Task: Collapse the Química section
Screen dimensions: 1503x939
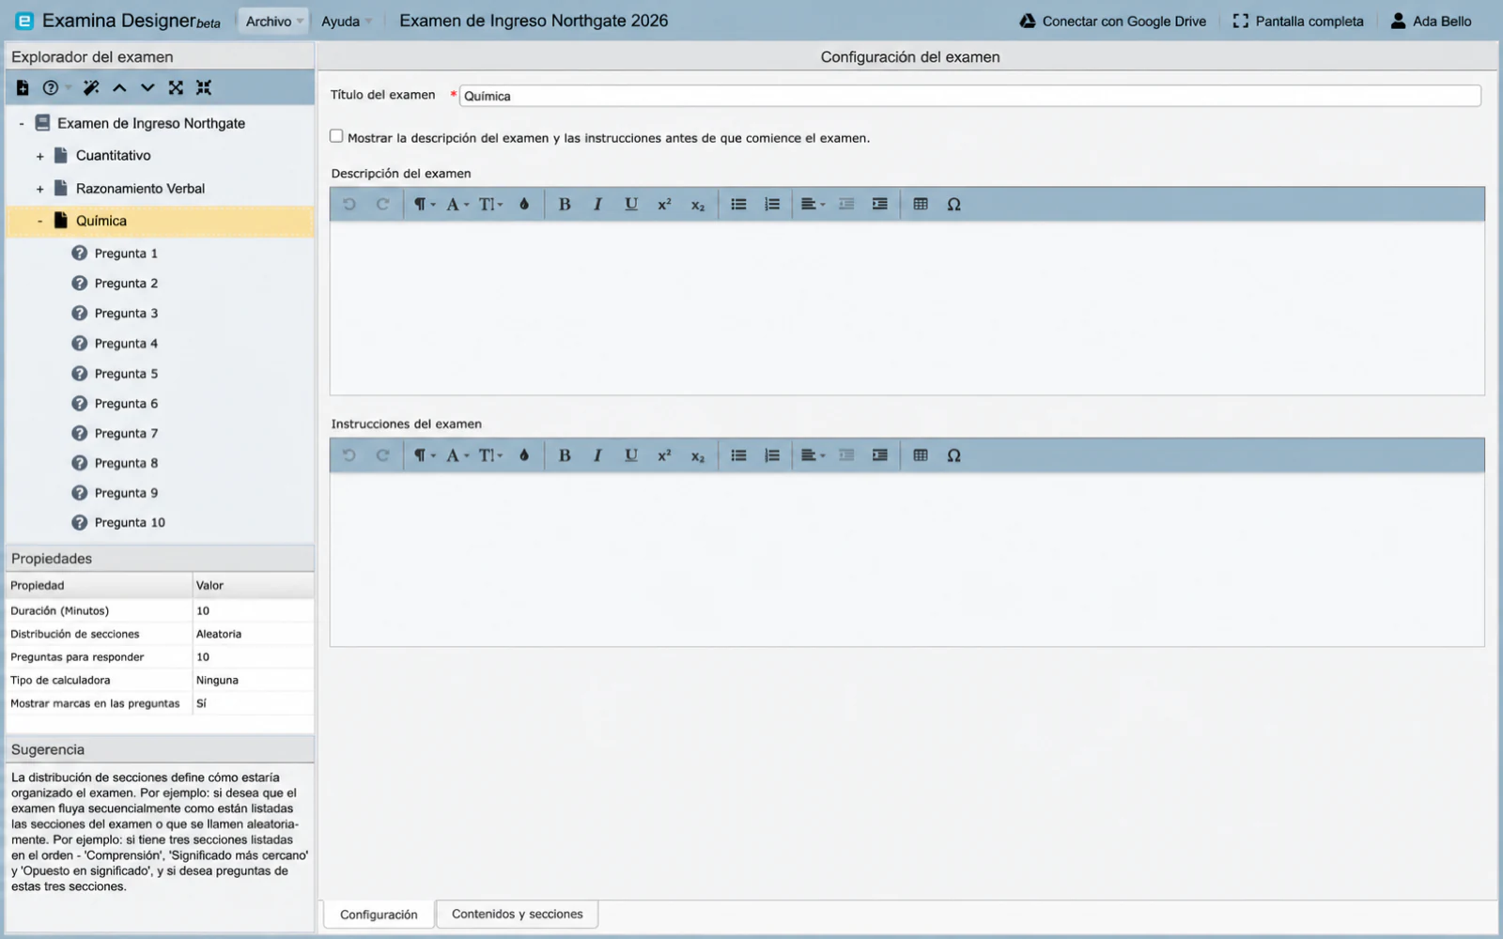Action: click(39, 222)
